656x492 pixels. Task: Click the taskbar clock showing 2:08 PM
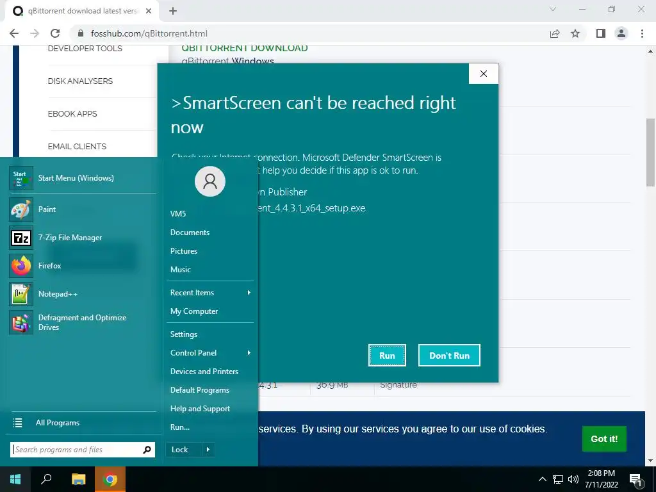[601, 479]
